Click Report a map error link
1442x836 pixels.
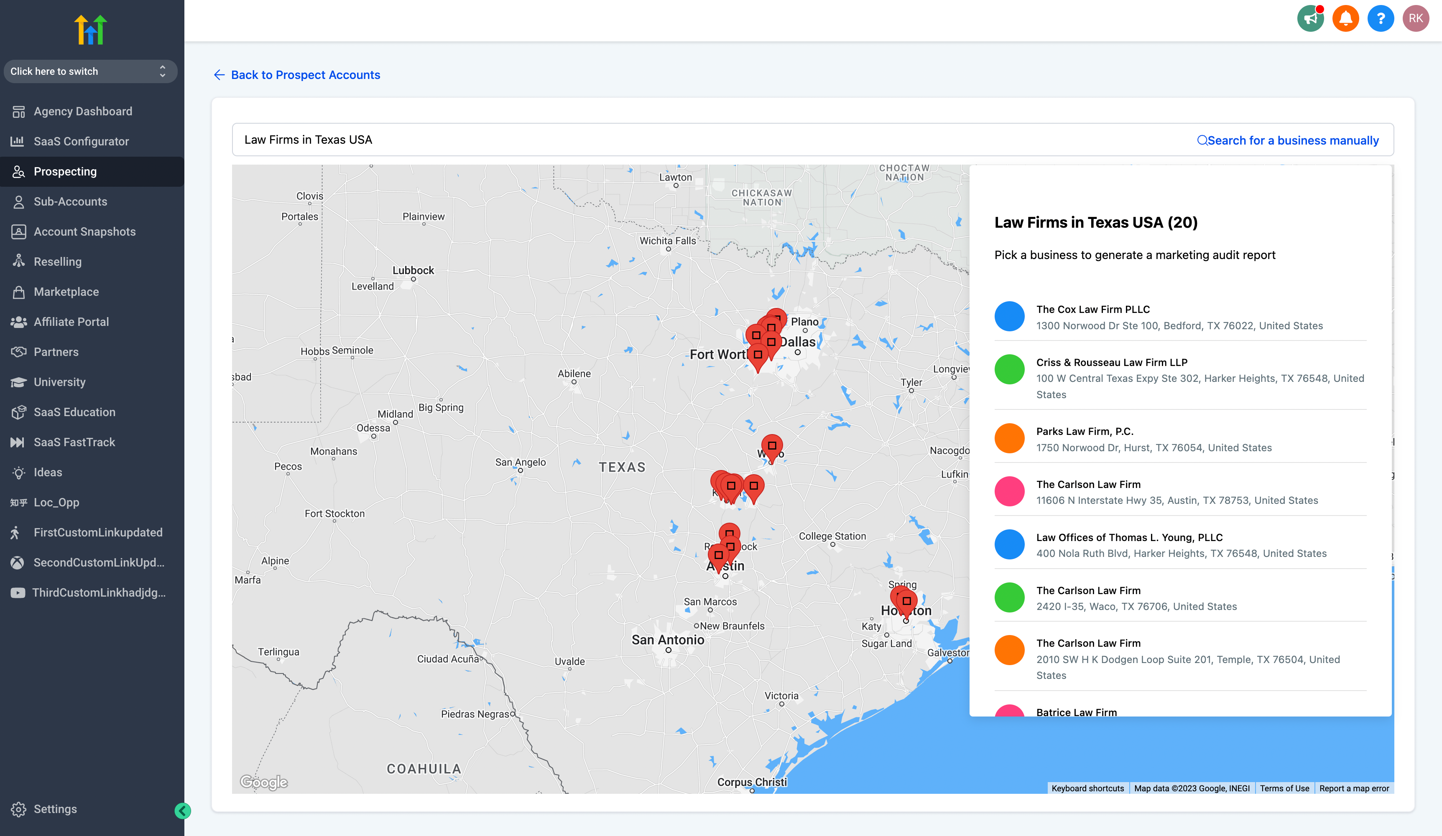point(1354,788)
